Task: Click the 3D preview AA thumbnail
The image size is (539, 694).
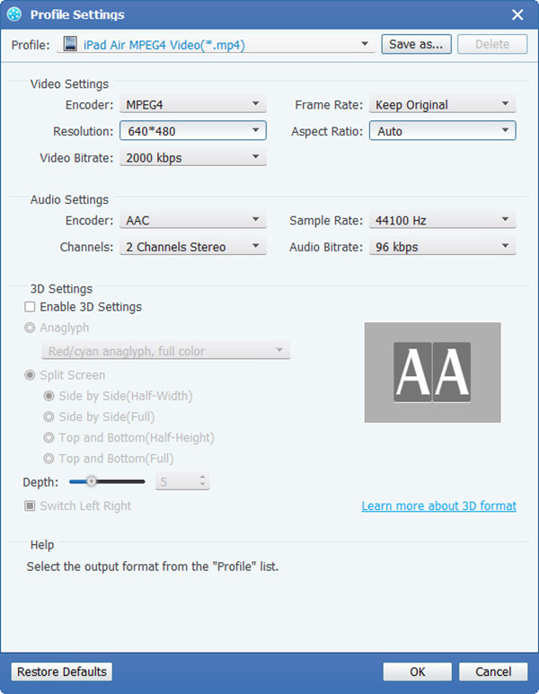Action: [x=432, y=372]
